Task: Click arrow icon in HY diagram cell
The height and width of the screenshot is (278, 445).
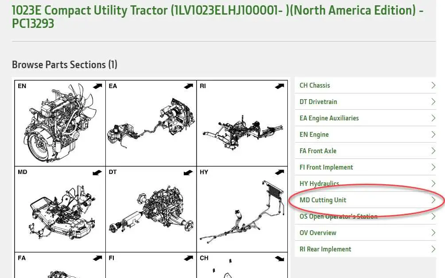Action: tap(279, 172)
